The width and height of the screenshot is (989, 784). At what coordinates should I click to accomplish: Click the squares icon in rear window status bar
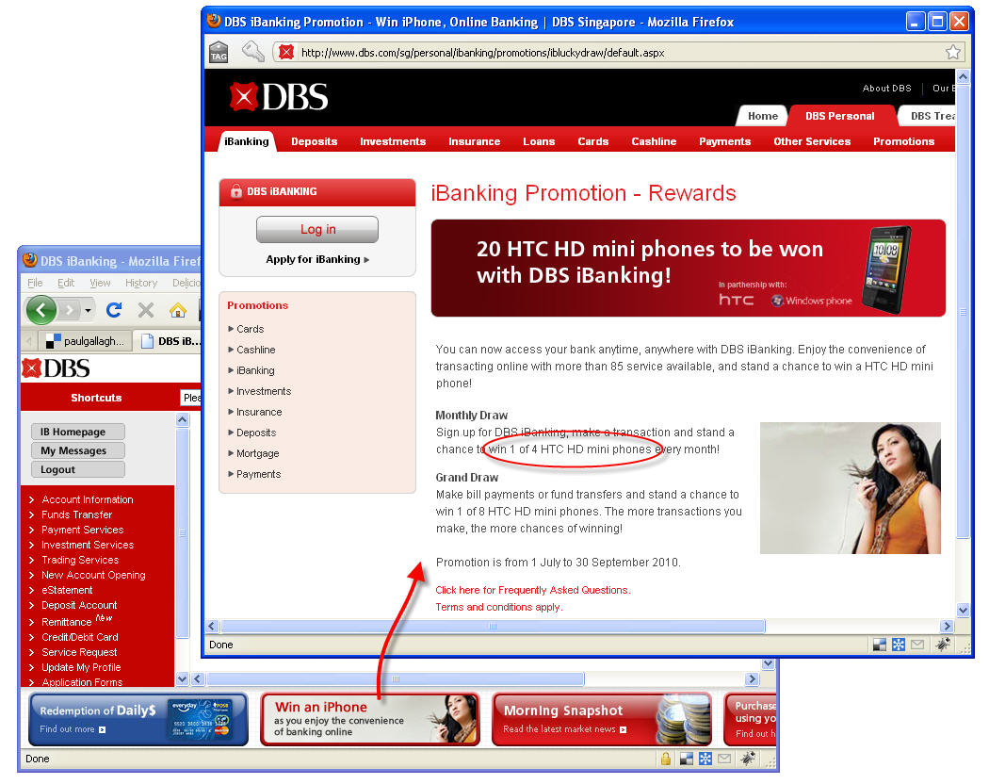(x=687, y=759)
